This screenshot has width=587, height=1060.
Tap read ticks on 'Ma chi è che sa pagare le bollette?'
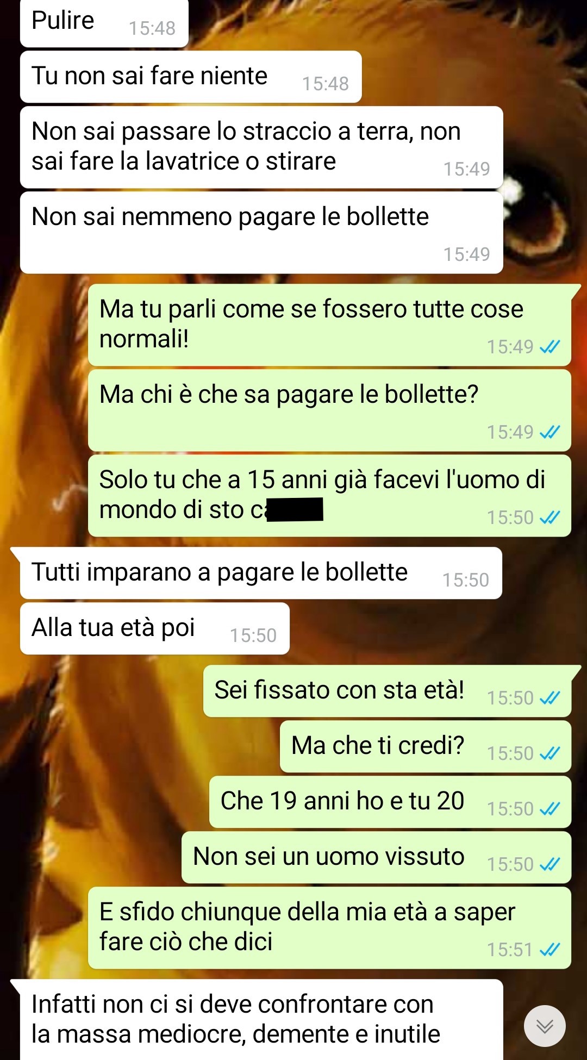549,432
